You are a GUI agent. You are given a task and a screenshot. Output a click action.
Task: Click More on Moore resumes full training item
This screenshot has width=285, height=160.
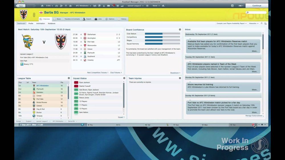[x=255, y=90]
